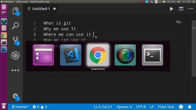Open Bluetooth indicator in top panel
Image resolution: width=196 pixels, height=110 pixels.
click(160, 2)
